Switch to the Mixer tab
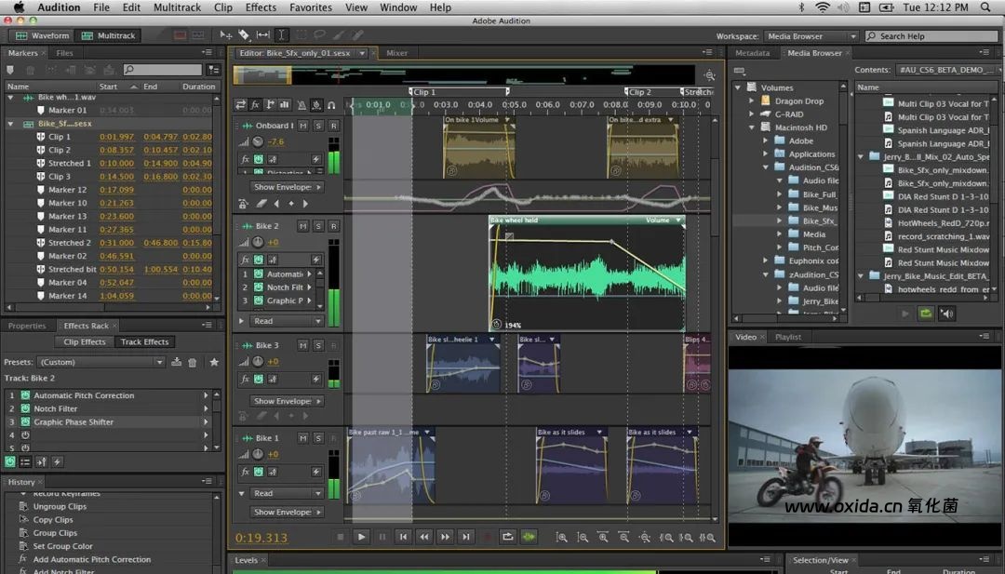The image size is (1005, 574). coord(396,53)
